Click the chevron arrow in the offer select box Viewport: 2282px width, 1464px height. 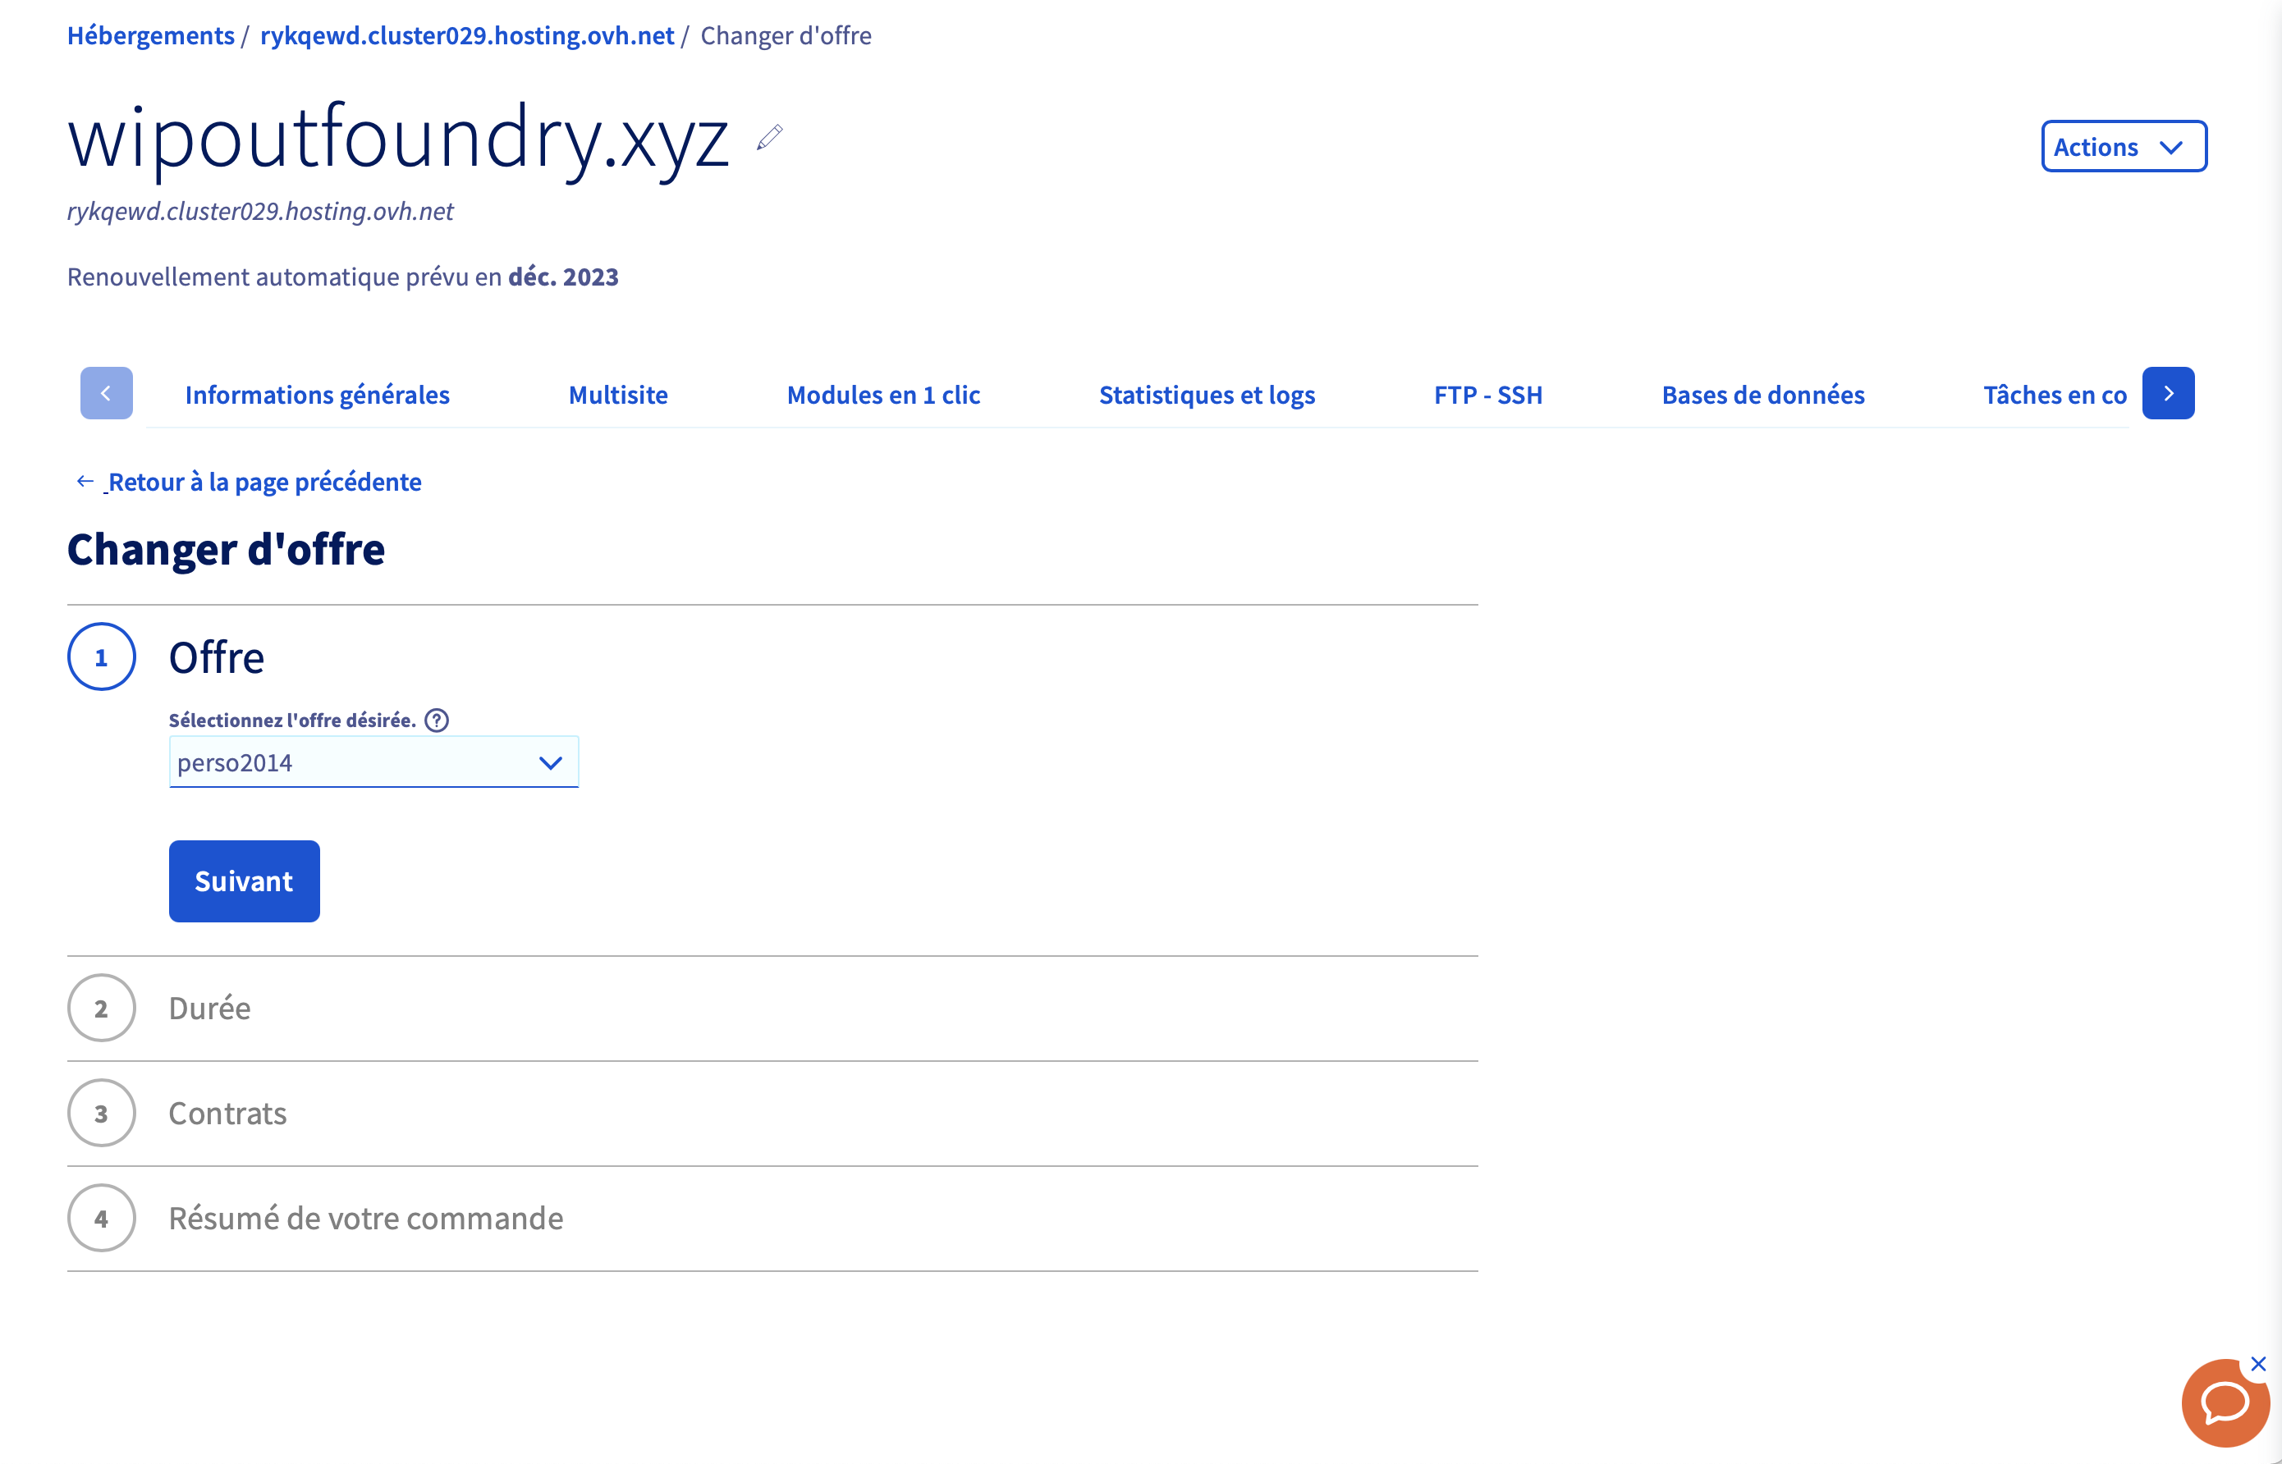[x=551, y=762]
